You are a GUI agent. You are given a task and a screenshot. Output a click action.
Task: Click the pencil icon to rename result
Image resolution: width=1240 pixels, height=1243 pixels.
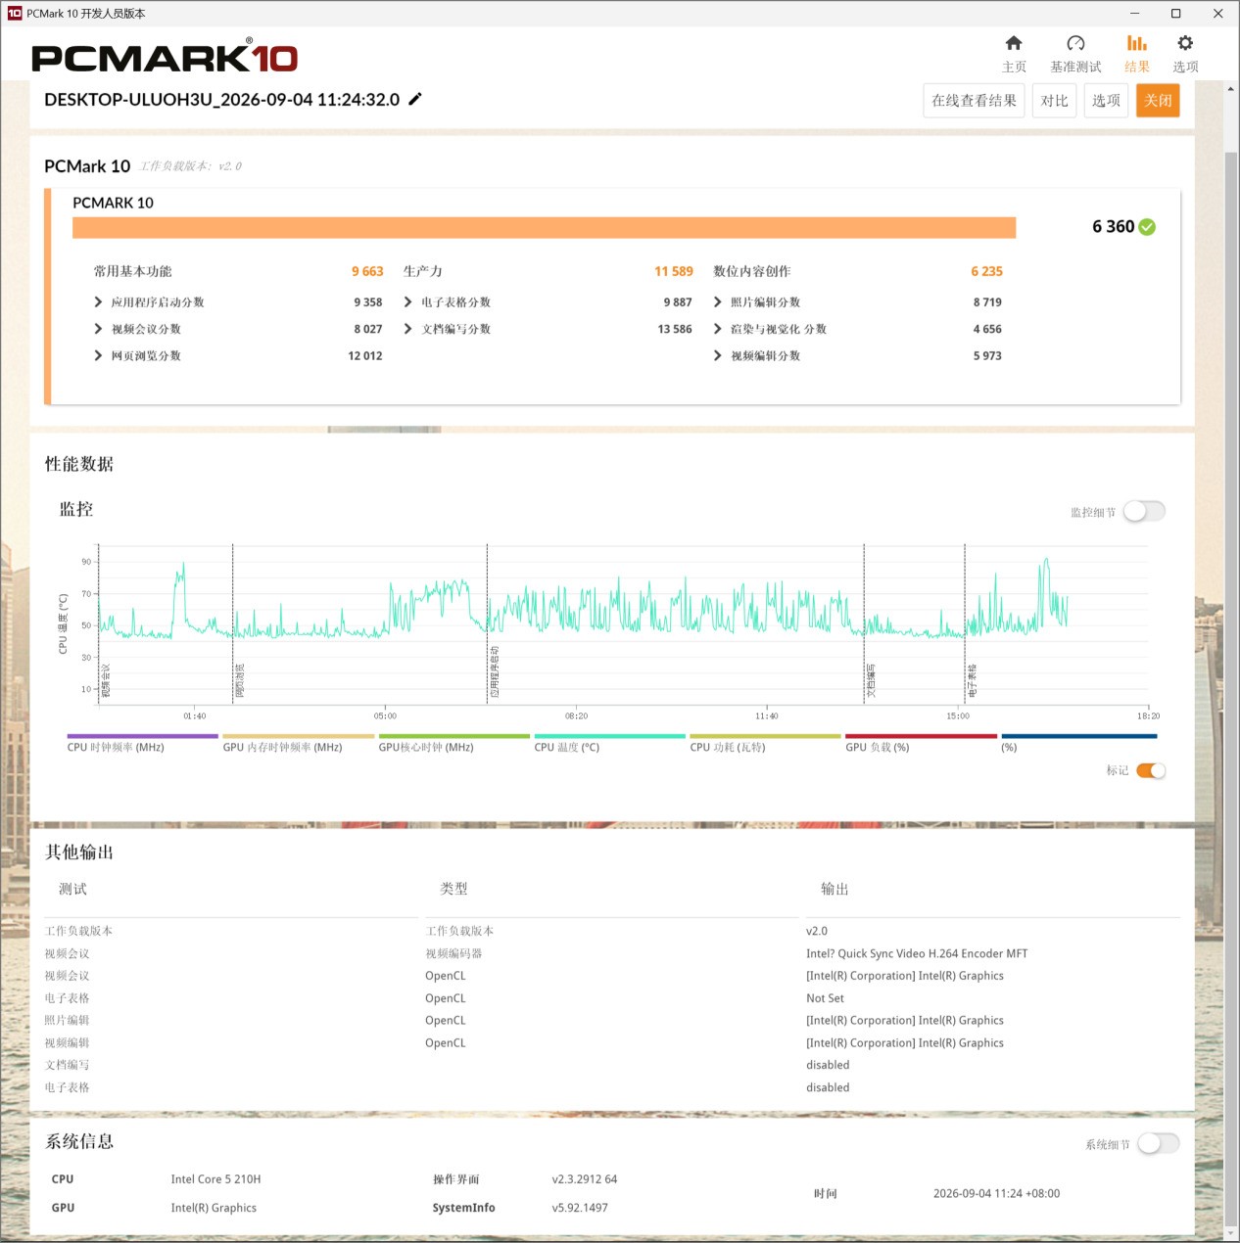415,99
